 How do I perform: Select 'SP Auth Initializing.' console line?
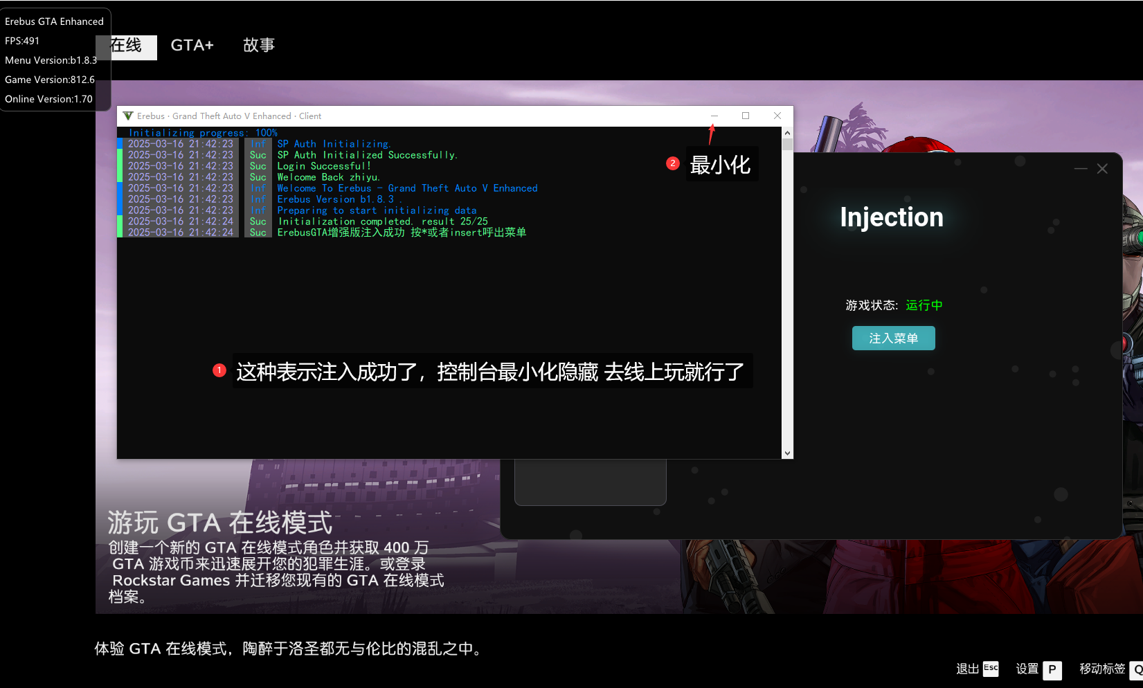334,144
